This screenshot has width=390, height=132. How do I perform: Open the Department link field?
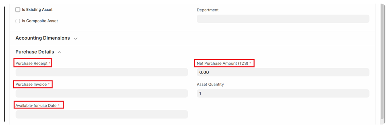[283, 19]
